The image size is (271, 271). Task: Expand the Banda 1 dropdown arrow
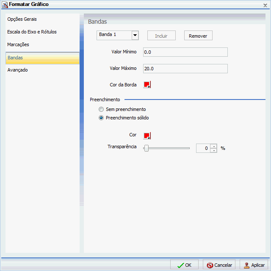coord(135,35)
